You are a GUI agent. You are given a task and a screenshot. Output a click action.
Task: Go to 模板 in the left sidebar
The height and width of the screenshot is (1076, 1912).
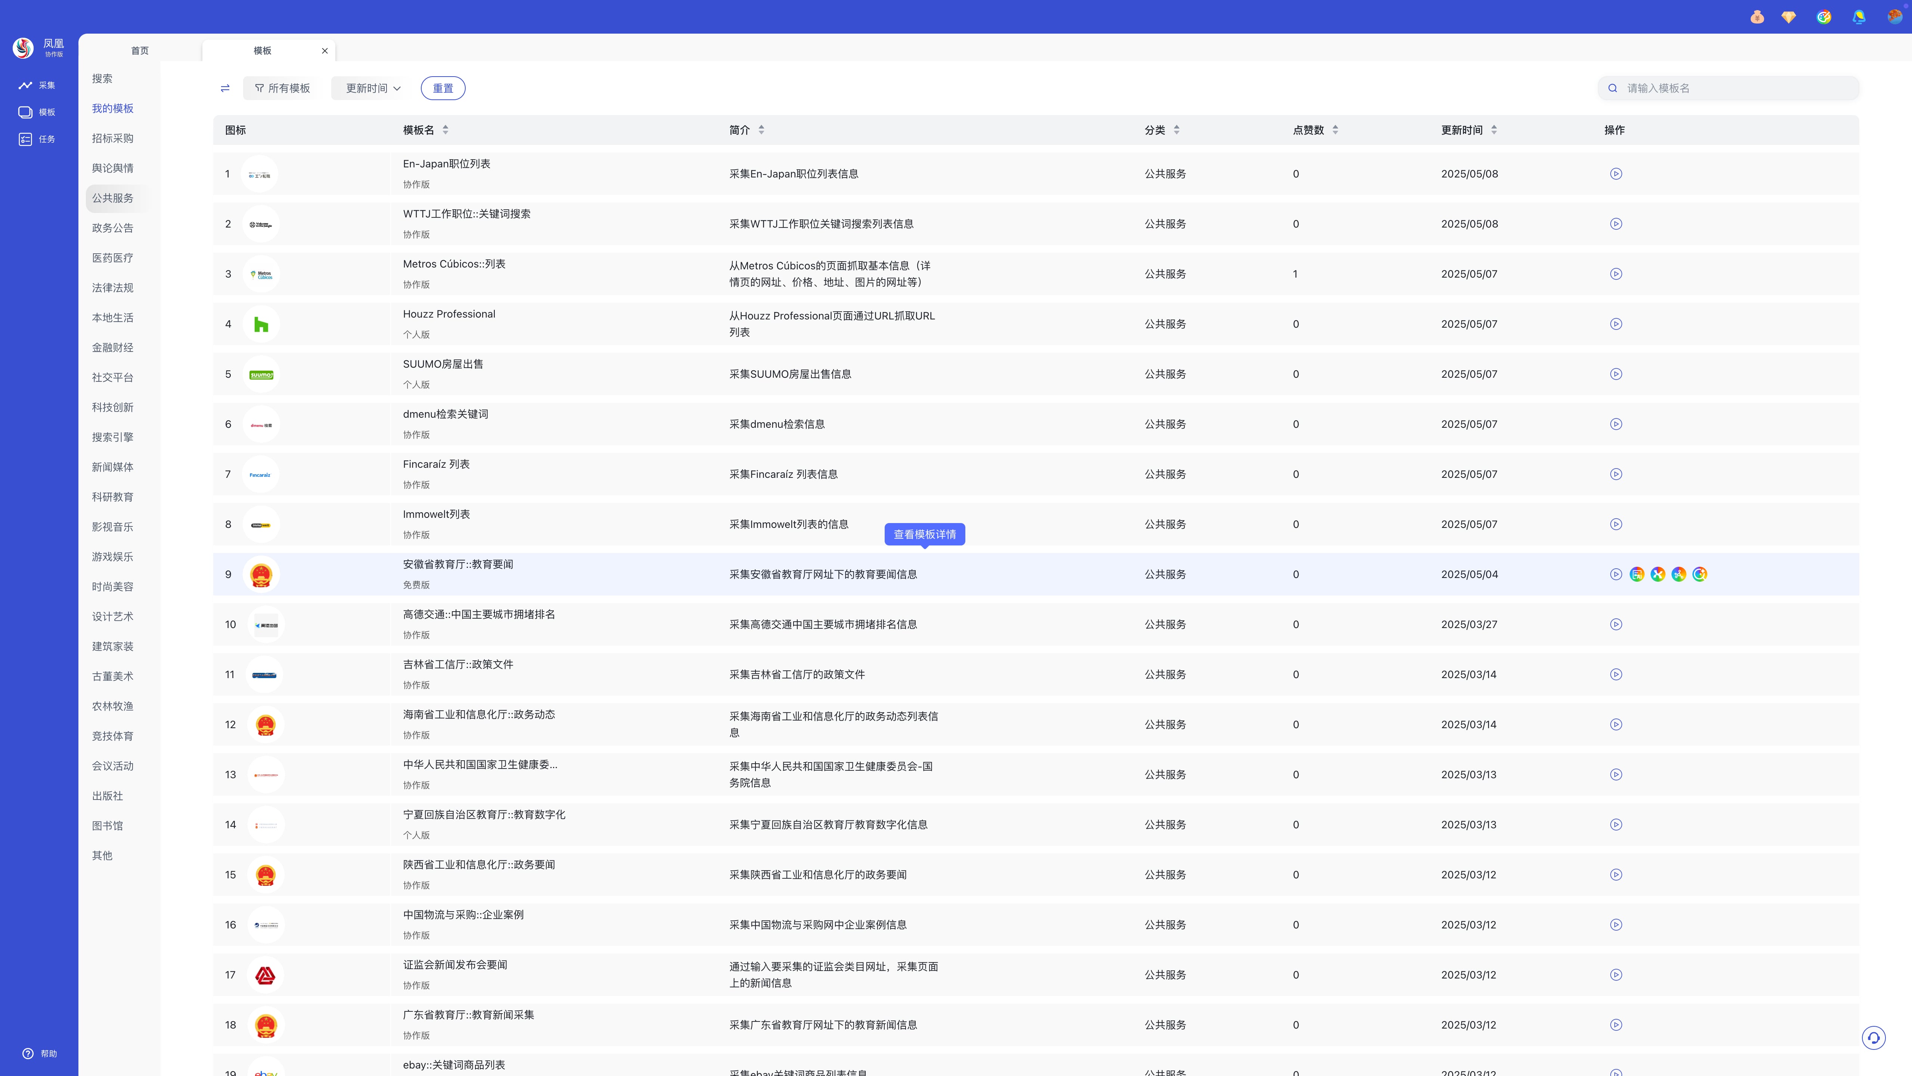tap(37, 112)
